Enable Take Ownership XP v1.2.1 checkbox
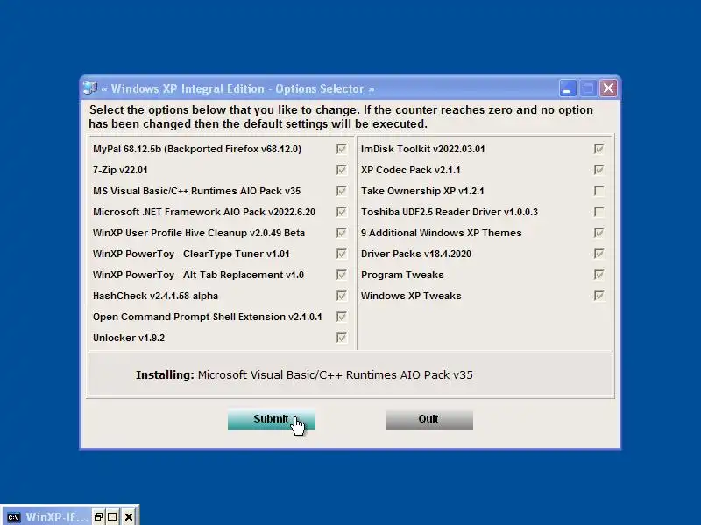 pyautogui.click(x=599, y=191)
